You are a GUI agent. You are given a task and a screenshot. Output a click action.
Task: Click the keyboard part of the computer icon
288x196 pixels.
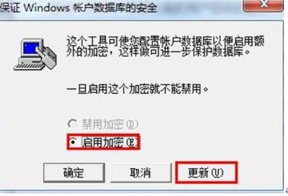point(30,66)
